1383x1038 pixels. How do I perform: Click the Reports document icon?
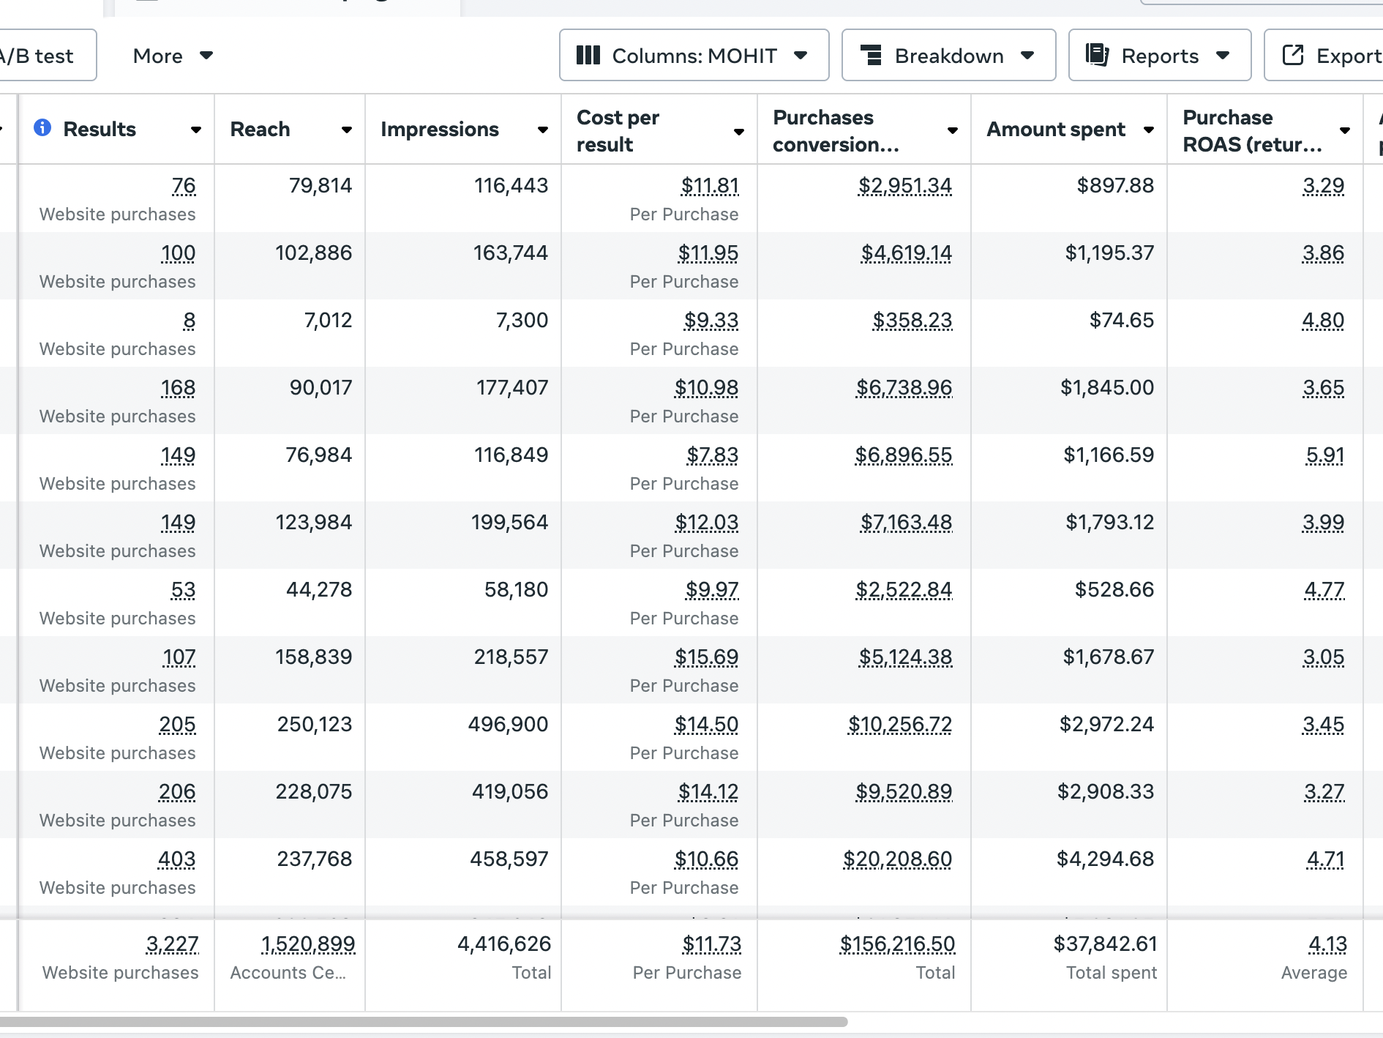[1097, 56]
